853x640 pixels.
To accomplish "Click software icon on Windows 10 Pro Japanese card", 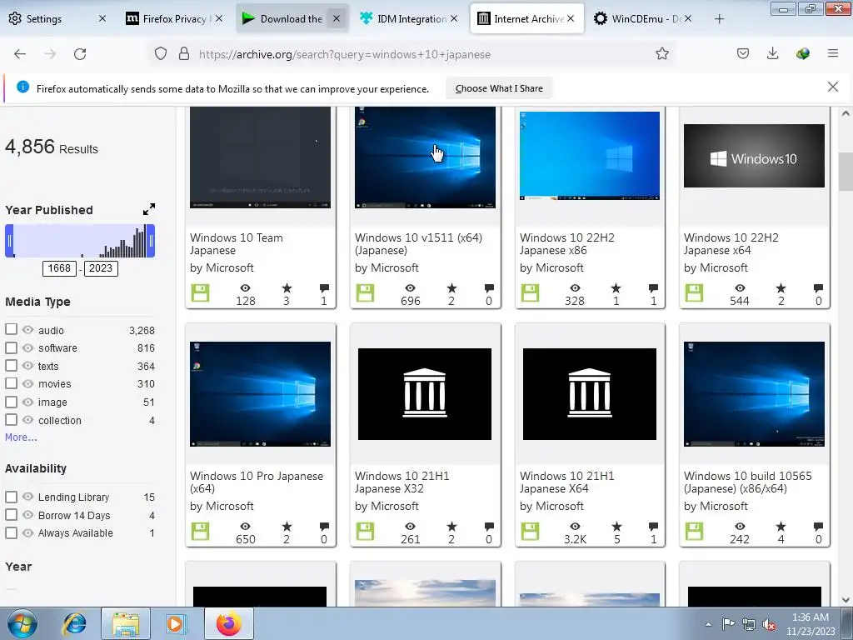I will (200, 531).
